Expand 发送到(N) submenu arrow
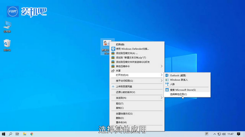Viewport: 245px width, 137px height. 162,98
